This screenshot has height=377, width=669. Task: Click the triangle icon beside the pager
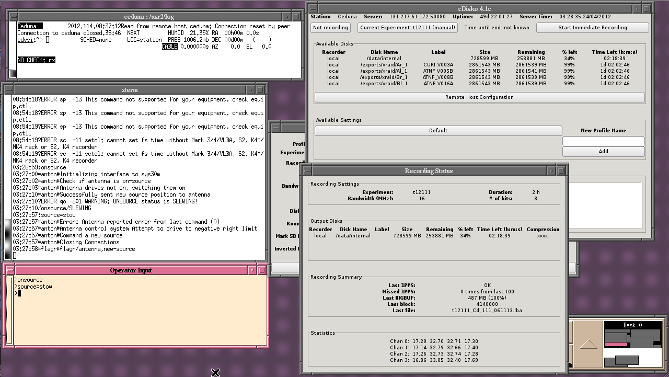coord(588,344)
